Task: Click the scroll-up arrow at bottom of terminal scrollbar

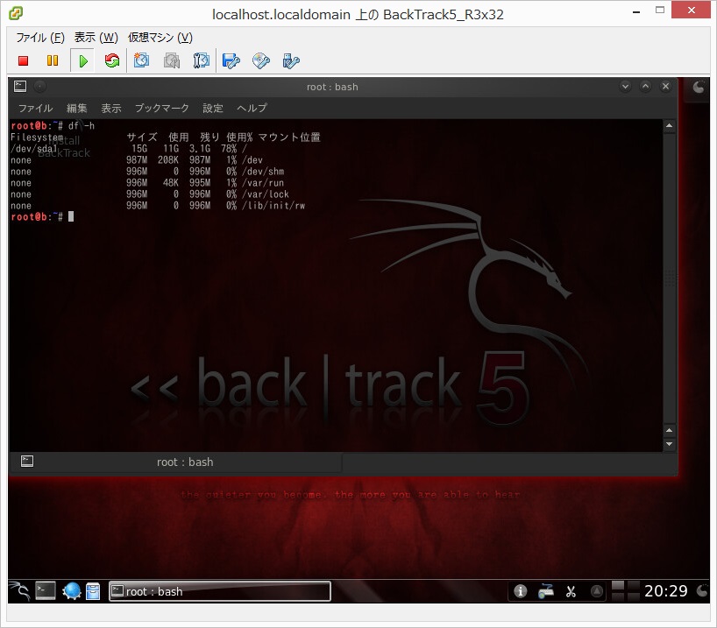Action: coord(669,431)
